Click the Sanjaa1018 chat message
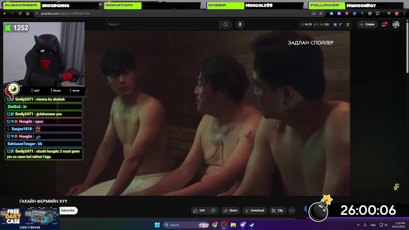409x230 pixels. tap(44, 129)
